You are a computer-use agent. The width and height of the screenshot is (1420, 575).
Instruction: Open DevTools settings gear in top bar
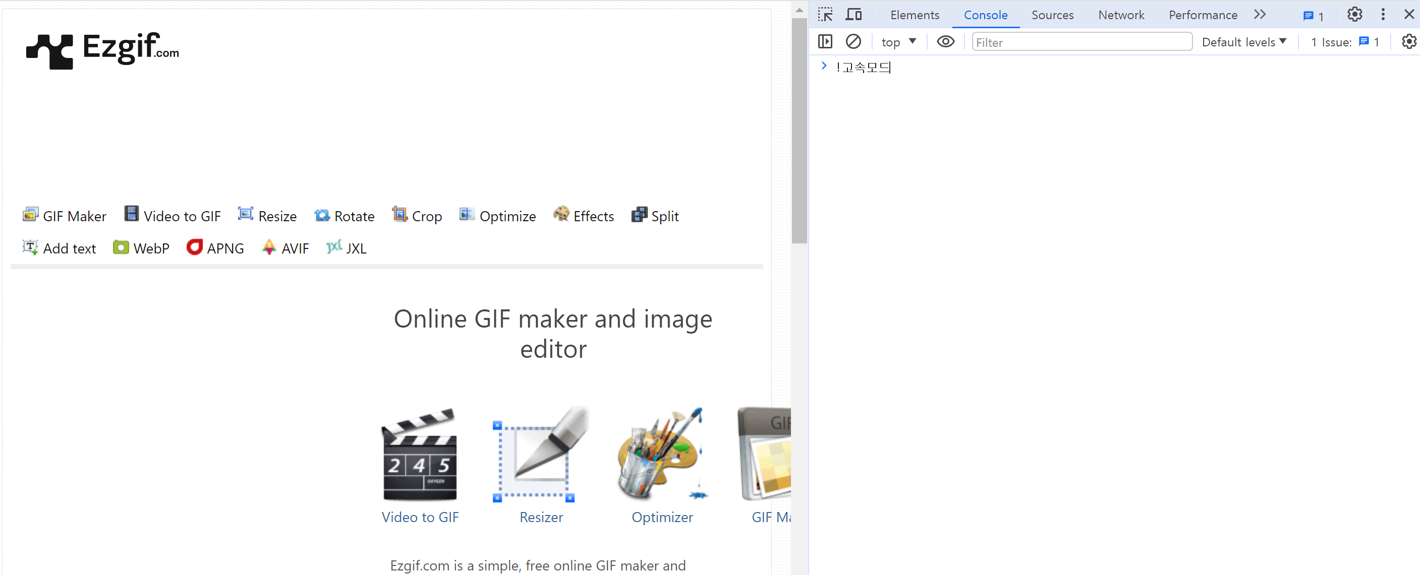(x=1354, y=14)
